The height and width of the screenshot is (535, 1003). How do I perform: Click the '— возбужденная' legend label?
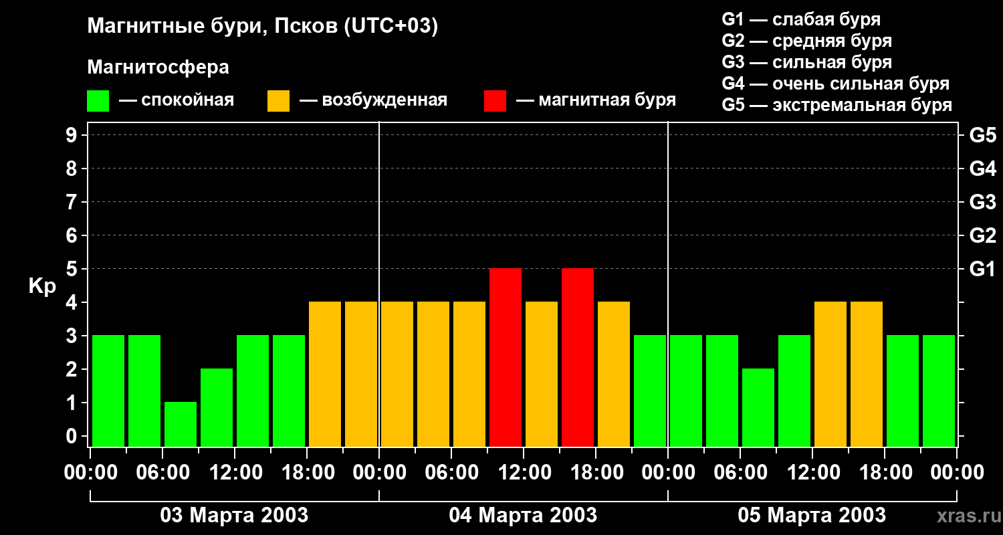pos(374,101)
